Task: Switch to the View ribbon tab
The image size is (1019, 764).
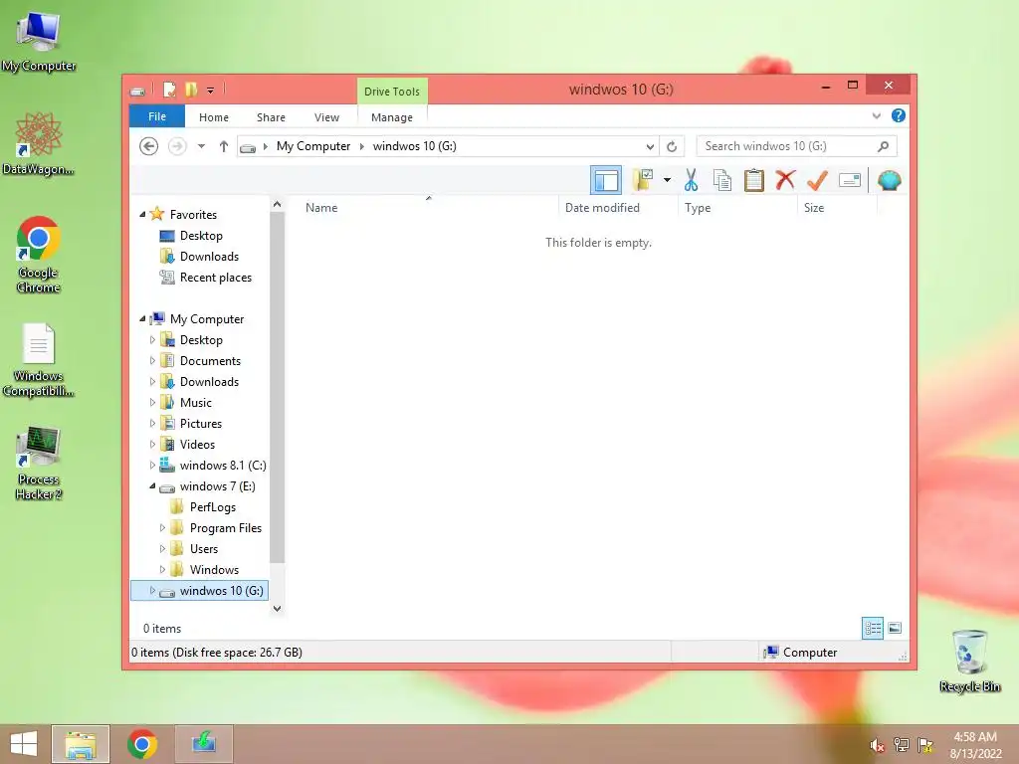Action: pos(326,117)
